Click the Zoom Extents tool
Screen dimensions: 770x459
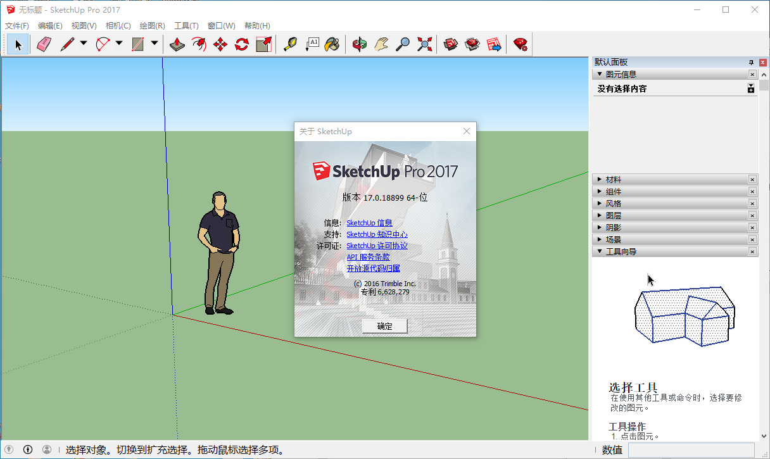(425, 44)
